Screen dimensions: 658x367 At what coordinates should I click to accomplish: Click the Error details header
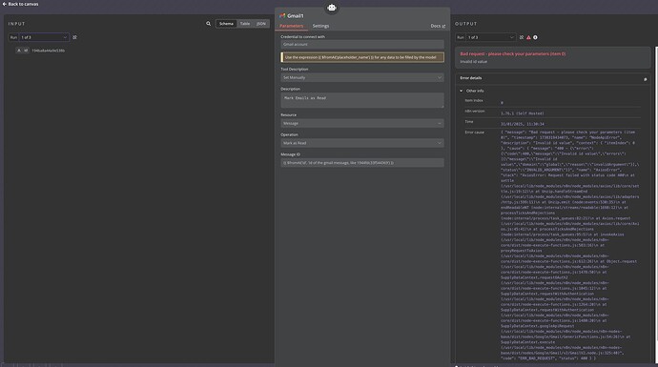pyautogui.click(x=471, y=78)
